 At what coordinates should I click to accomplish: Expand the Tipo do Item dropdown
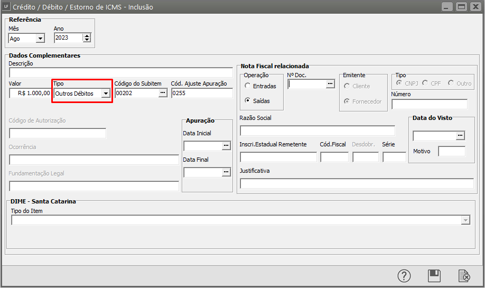465,220
